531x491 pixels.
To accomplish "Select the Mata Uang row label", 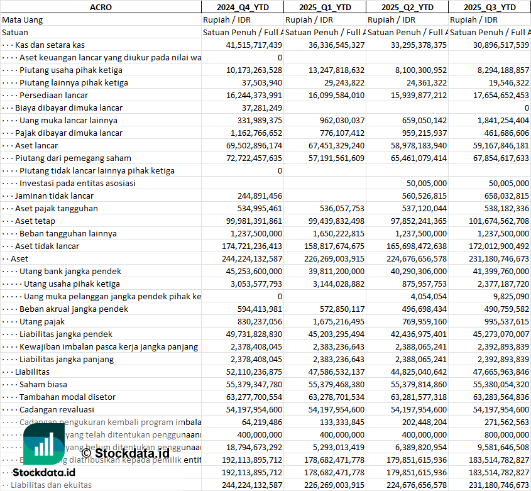I will click(x=22, y=19).
